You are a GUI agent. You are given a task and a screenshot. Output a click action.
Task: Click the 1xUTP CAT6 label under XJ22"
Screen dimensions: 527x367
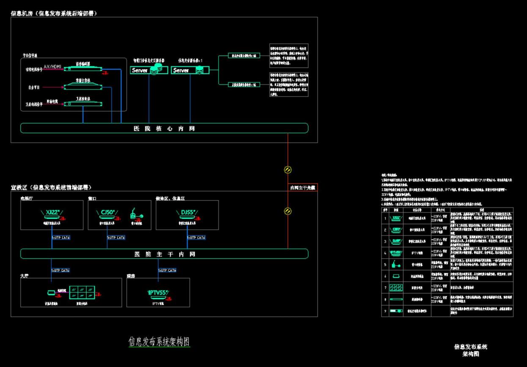coord(60,238)
